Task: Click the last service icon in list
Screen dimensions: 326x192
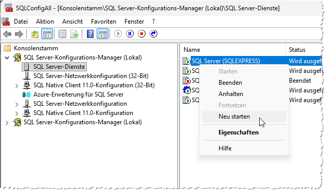Action: [186, 100]
